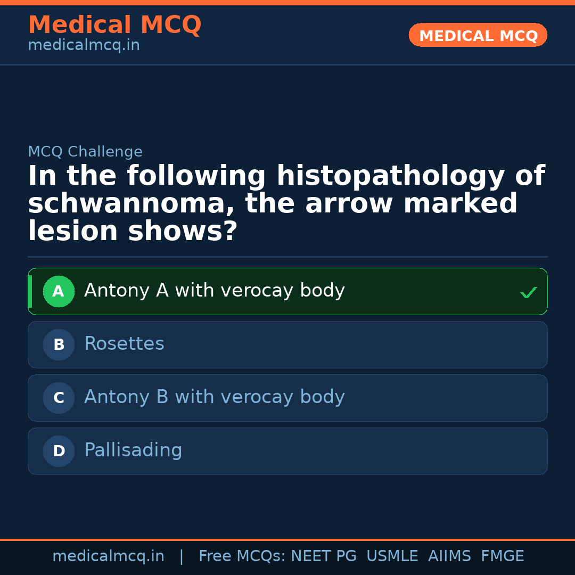575x575 pixels.
Task: Click 'AIIMS' in the footer
Action: [449, 556]
